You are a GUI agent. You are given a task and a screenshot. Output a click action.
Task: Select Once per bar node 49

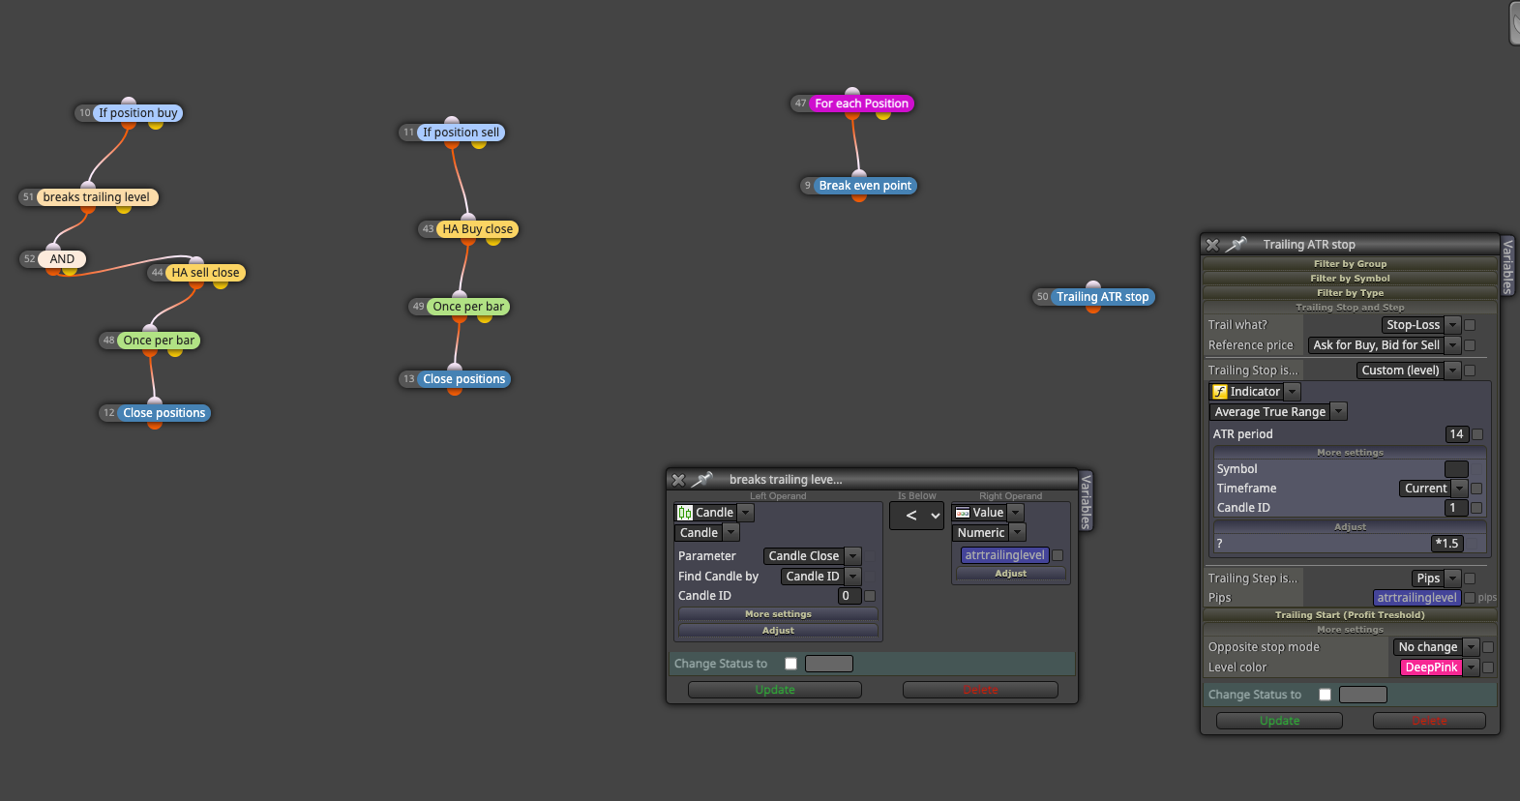(x=468, y=307)
